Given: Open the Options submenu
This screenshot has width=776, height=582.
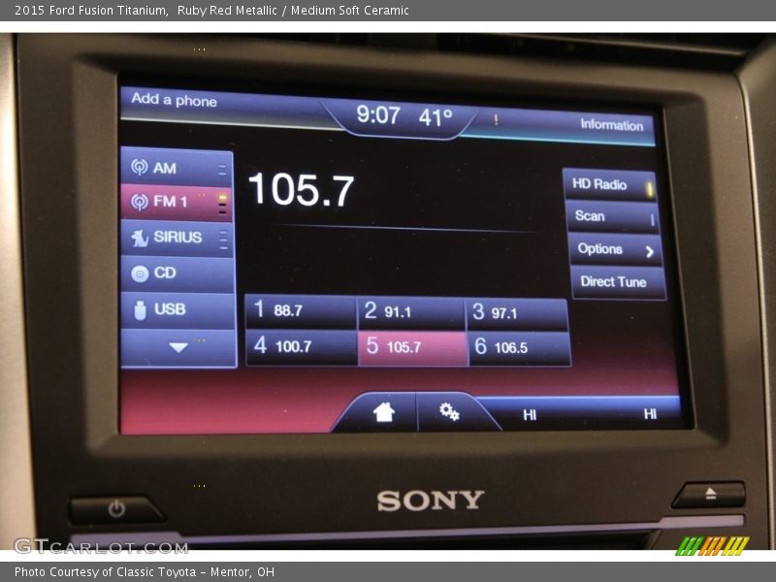Looking at the screenshot, I should click(615, 249).
